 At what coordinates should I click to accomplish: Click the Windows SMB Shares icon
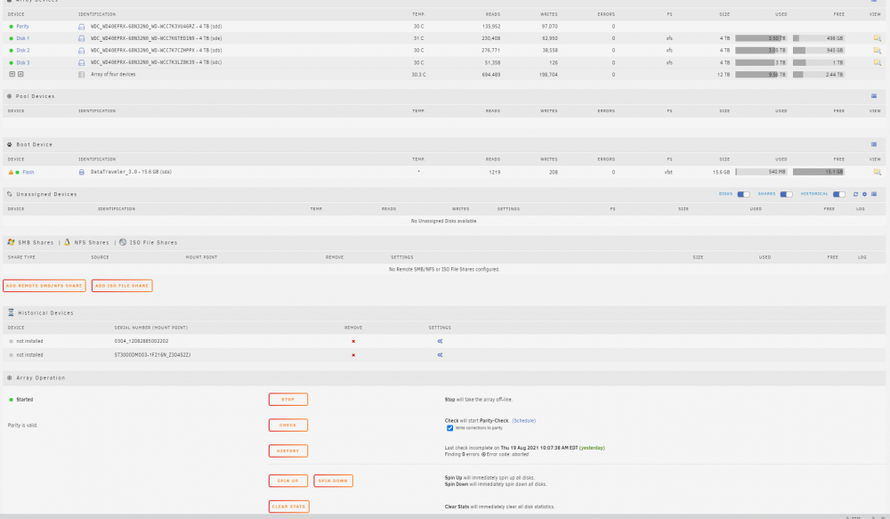pyautogui.click(x=11, y=242)
